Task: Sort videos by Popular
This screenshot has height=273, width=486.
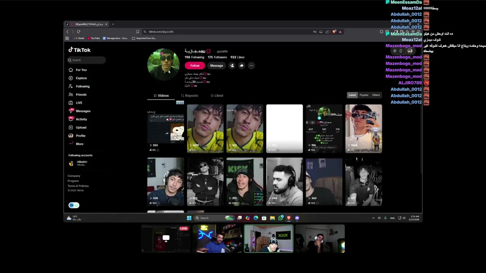Action: pos(364,95)
